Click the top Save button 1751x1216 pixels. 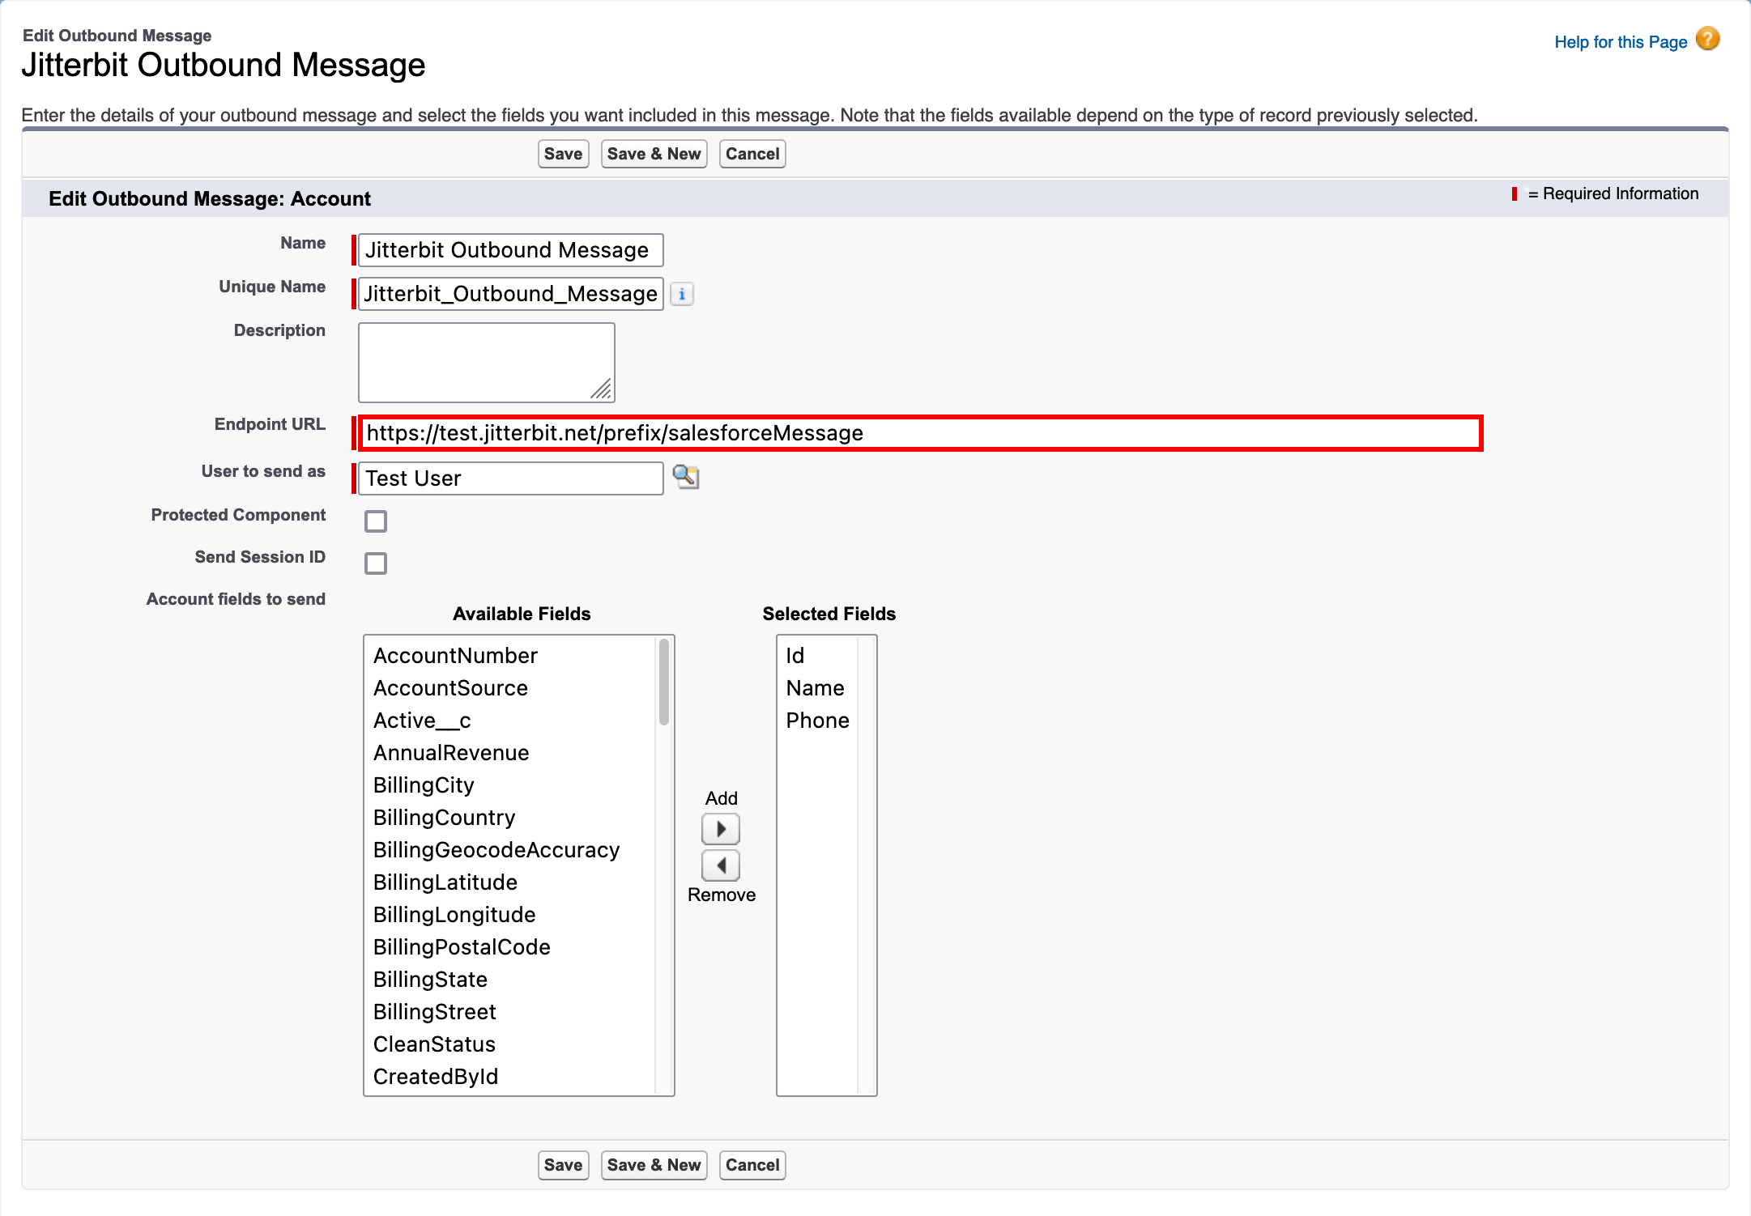563,153
